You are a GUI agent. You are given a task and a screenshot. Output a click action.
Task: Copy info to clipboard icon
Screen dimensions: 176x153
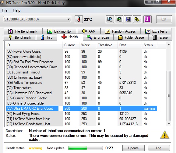click(110, 19)
